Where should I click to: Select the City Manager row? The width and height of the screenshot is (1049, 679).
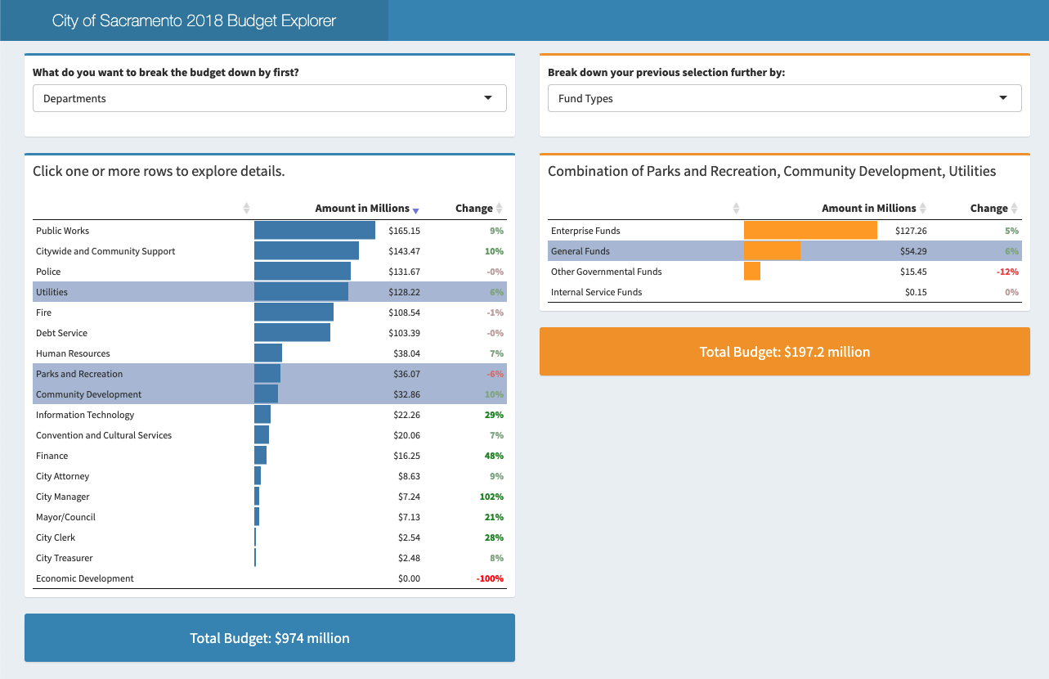tap(270, 497)
